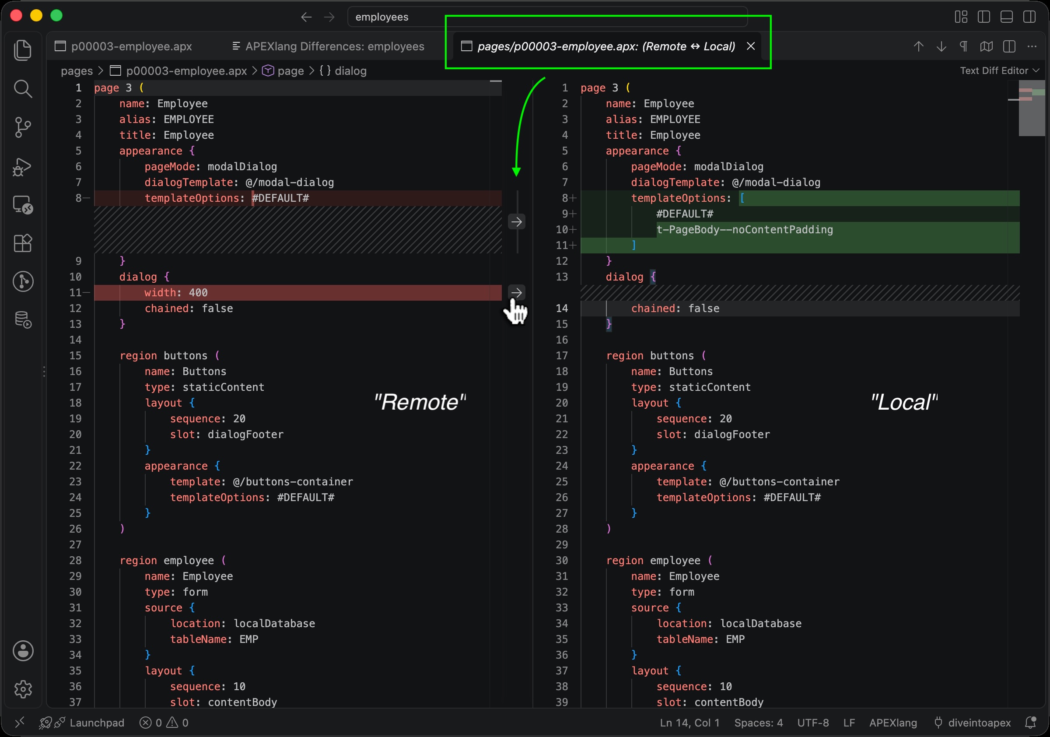The height and width of the screenshot is (737, 1050).
Task: Click Ln 14, Col 1 in status bar
Action: pos(689,723)
